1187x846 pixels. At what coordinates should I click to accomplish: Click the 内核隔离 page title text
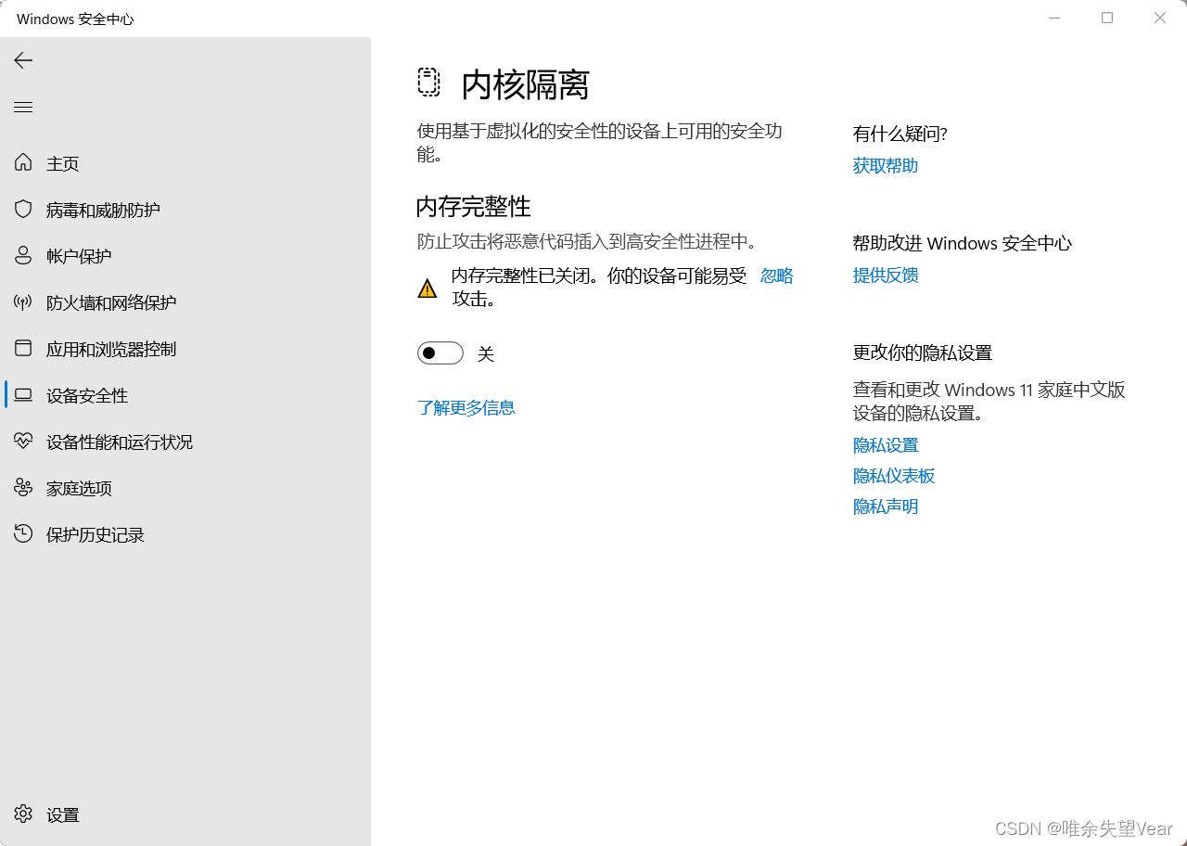[526, 84]
